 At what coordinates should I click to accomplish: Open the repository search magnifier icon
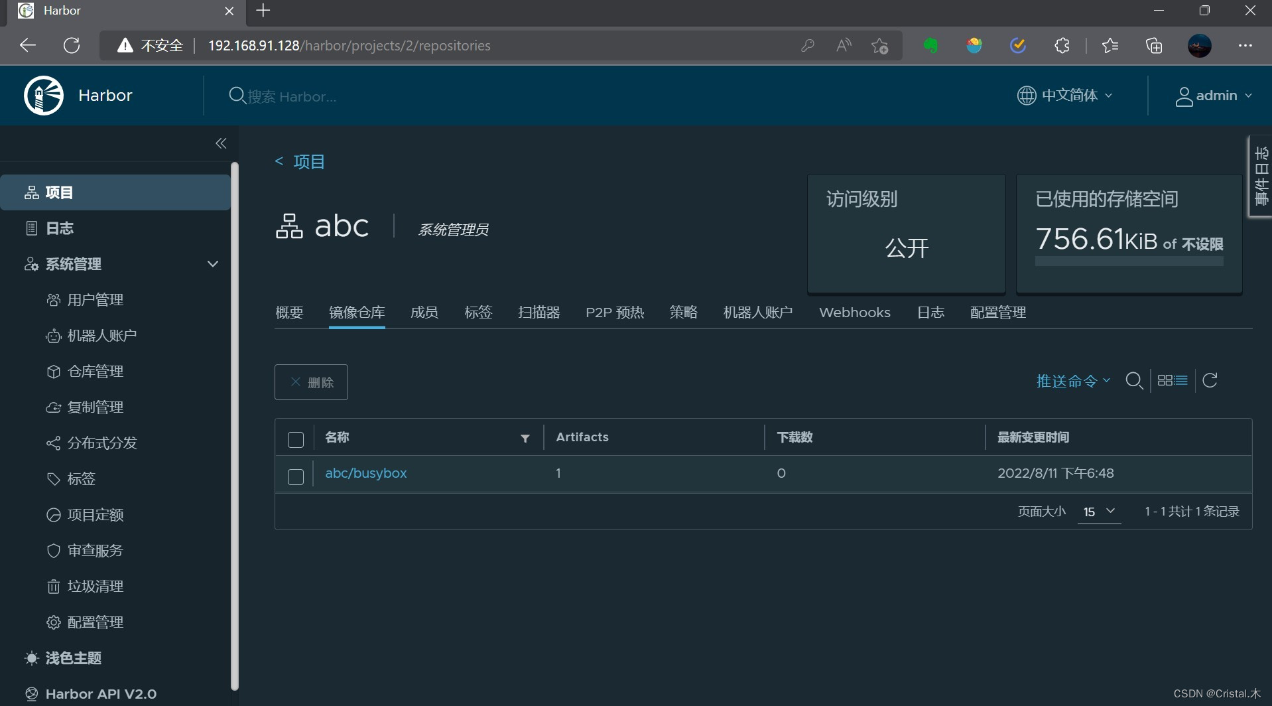[x=1134, y=381]
